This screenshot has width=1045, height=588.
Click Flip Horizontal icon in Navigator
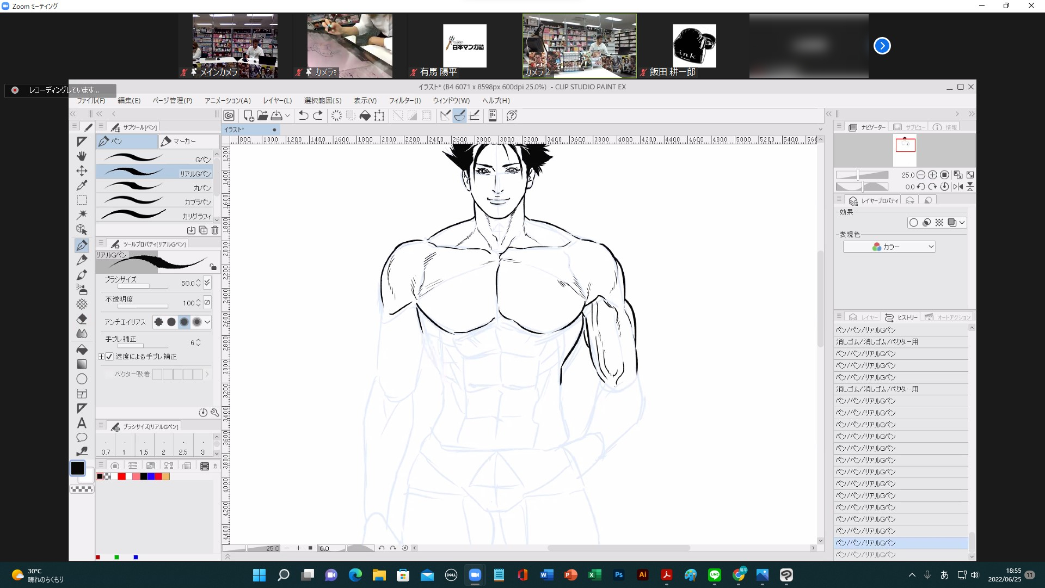point(958,187)
